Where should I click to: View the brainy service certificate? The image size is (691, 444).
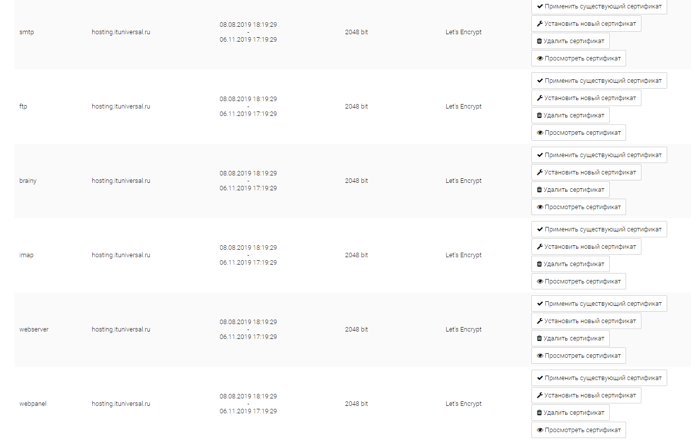578,207
